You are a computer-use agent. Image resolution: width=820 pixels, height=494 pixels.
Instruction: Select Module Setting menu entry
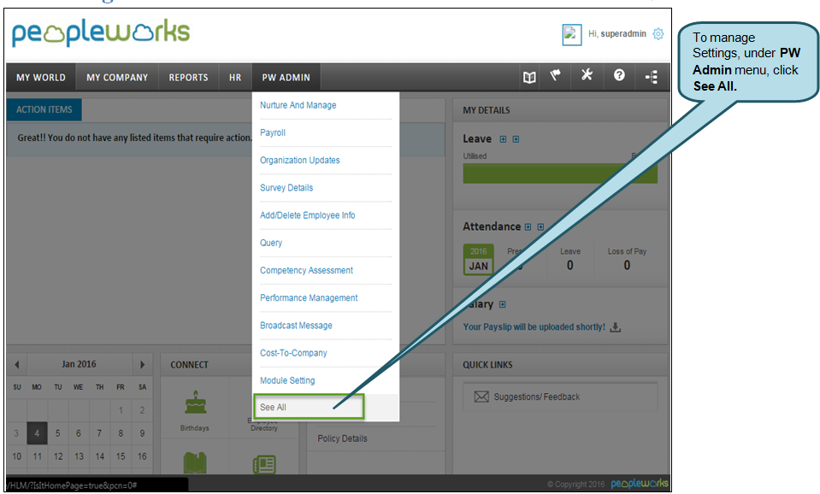point(287,380)
